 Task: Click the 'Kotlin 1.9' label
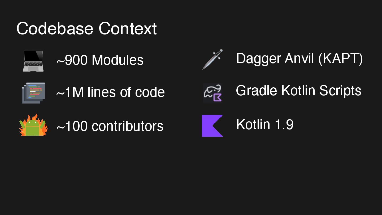(x=265, y=124)
